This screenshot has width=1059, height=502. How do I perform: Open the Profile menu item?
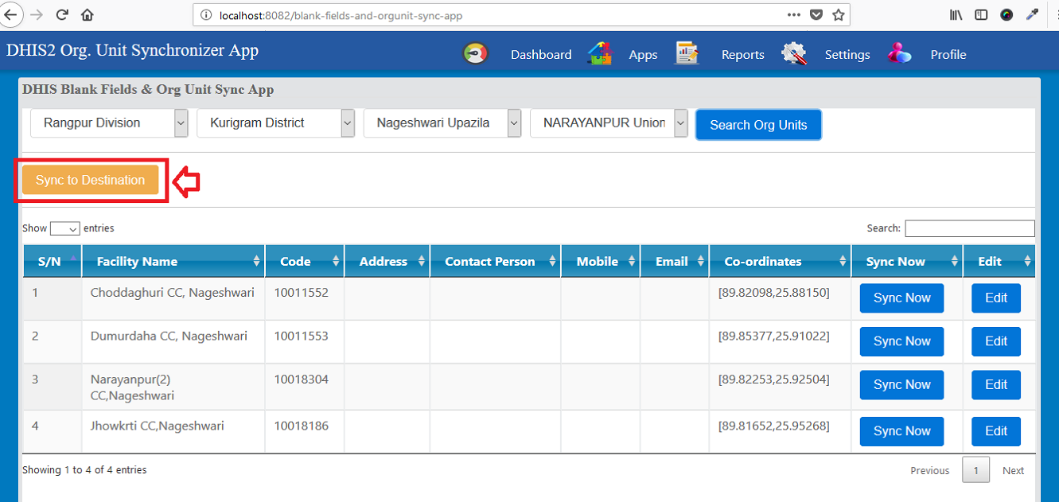948,55
